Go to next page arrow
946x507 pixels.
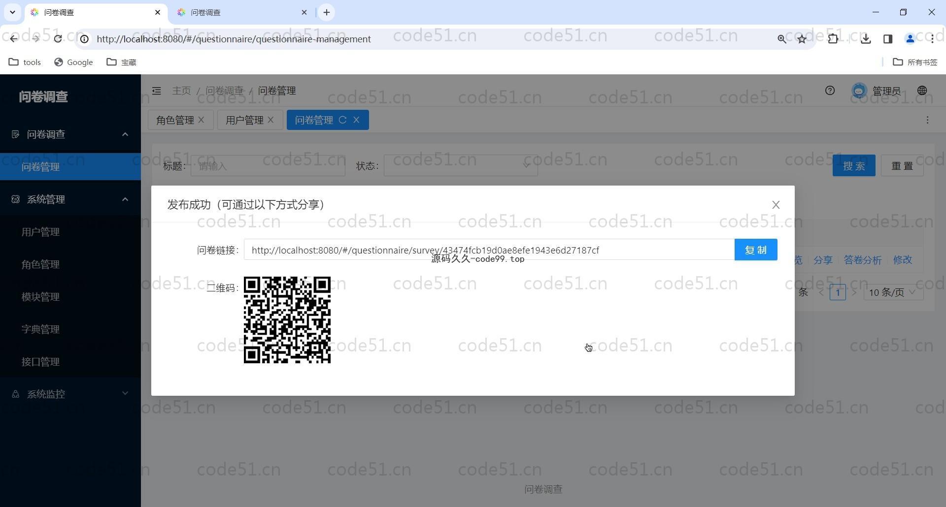point(854,292)
